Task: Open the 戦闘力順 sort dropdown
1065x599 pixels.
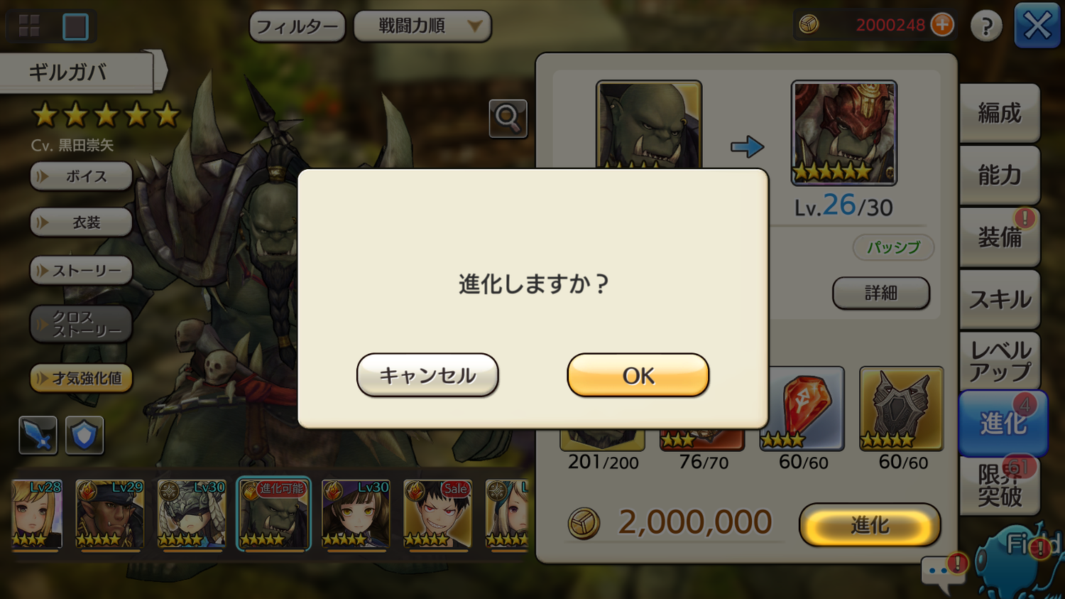Action: click(422, 26)
